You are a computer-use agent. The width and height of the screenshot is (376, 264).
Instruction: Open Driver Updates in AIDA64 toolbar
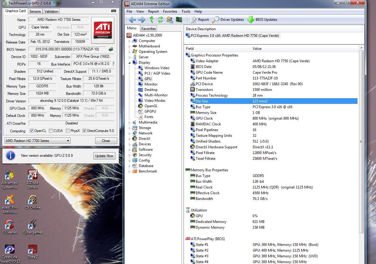228,20
